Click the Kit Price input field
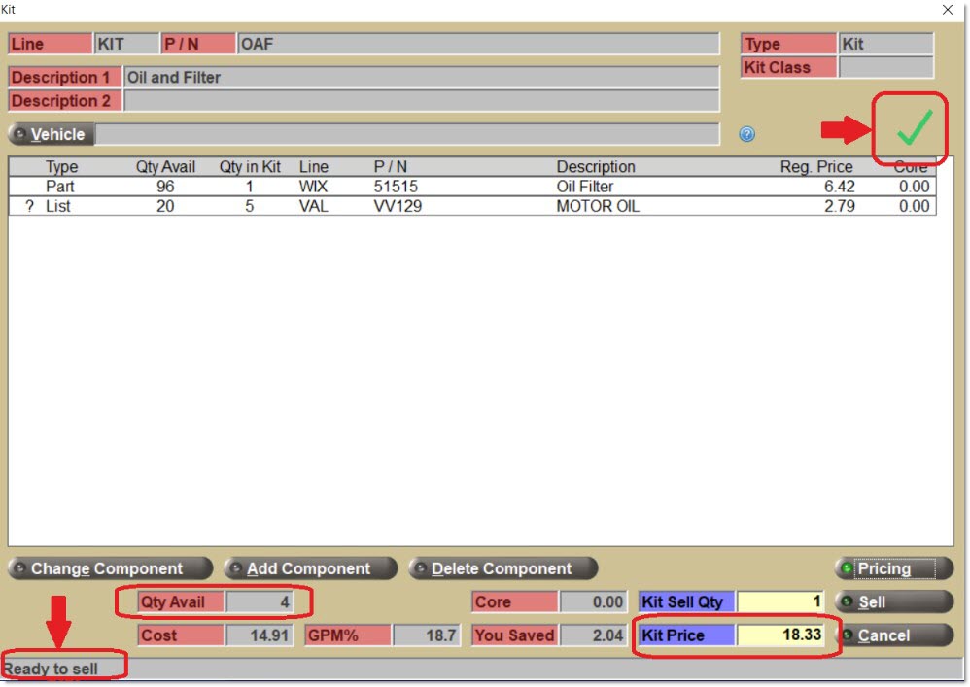970x687 pixels. (780, 635)
